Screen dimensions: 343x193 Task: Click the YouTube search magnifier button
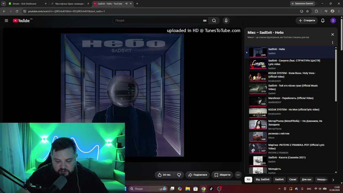click(214, 21)
